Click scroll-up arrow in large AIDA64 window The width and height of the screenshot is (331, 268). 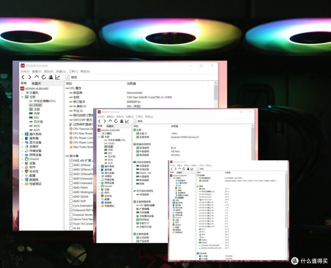click(215, 83)
